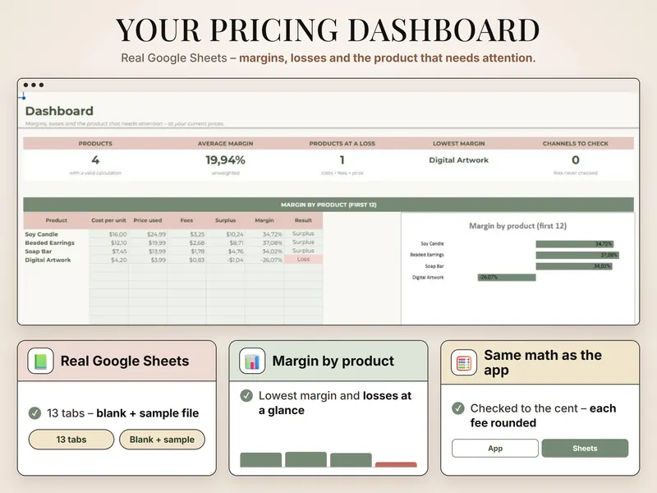Click checkmark beside 13 tabs blank sample
The height and width of the screenshot is (493, 657).
[x=34, y=413]
